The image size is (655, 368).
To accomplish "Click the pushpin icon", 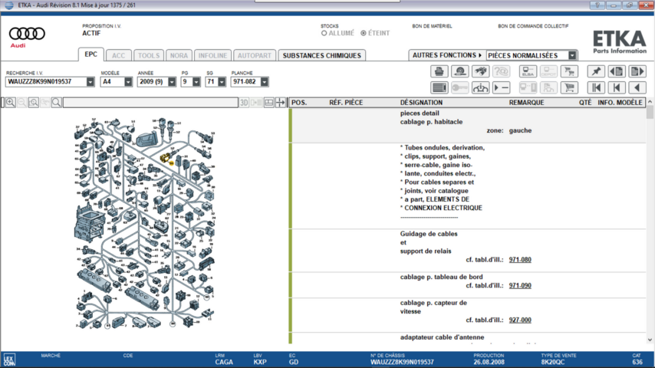I will click(x=596, y=71).
